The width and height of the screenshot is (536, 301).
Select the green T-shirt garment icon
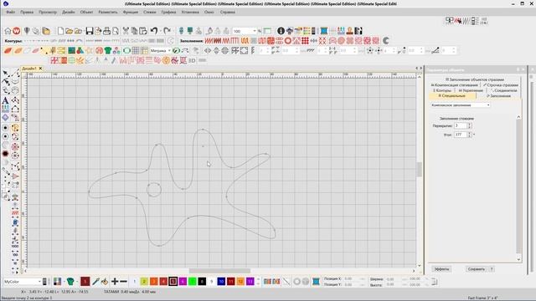tap(108, 50)
